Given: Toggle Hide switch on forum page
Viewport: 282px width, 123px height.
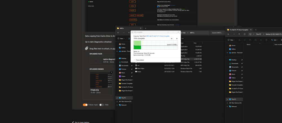Looking at the screenshot, I should tap(102, 105).
